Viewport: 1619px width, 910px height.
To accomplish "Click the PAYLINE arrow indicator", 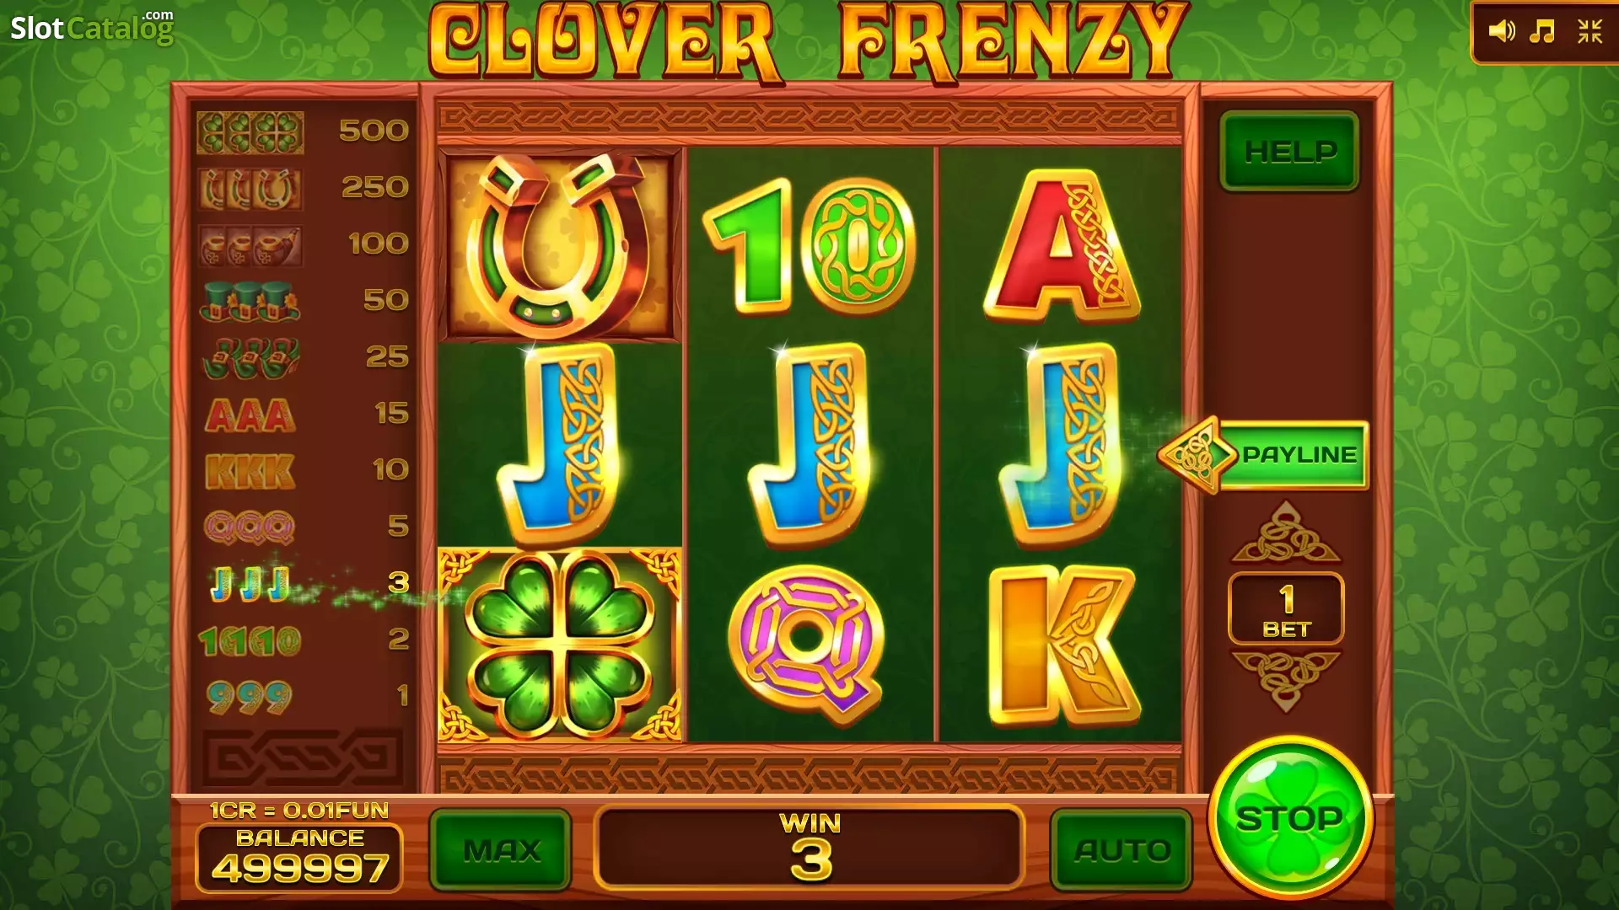I will (x=1263, y=455).
